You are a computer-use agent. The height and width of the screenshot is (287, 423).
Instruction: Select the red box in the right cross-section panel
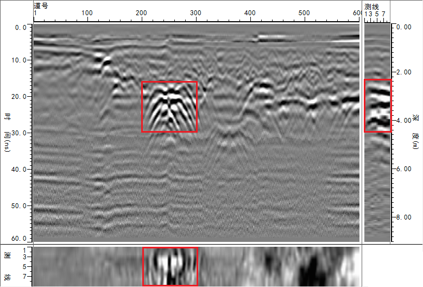click(x=377, y=105)
